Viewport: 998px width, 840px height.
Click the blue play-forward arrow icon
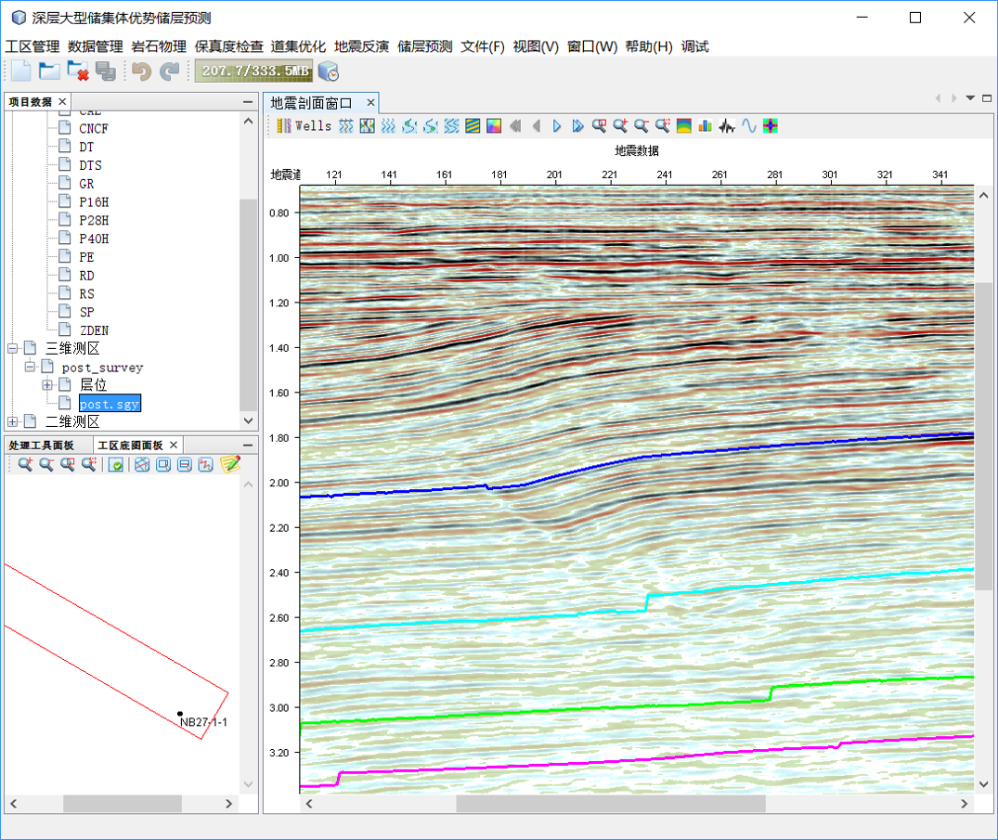tap(557, 126)
